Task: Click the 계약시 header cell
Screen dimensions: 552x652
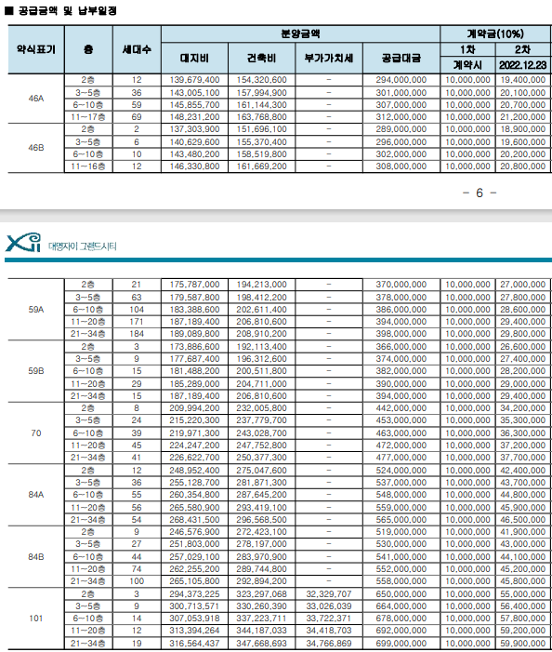Action: tap(467, 65)
